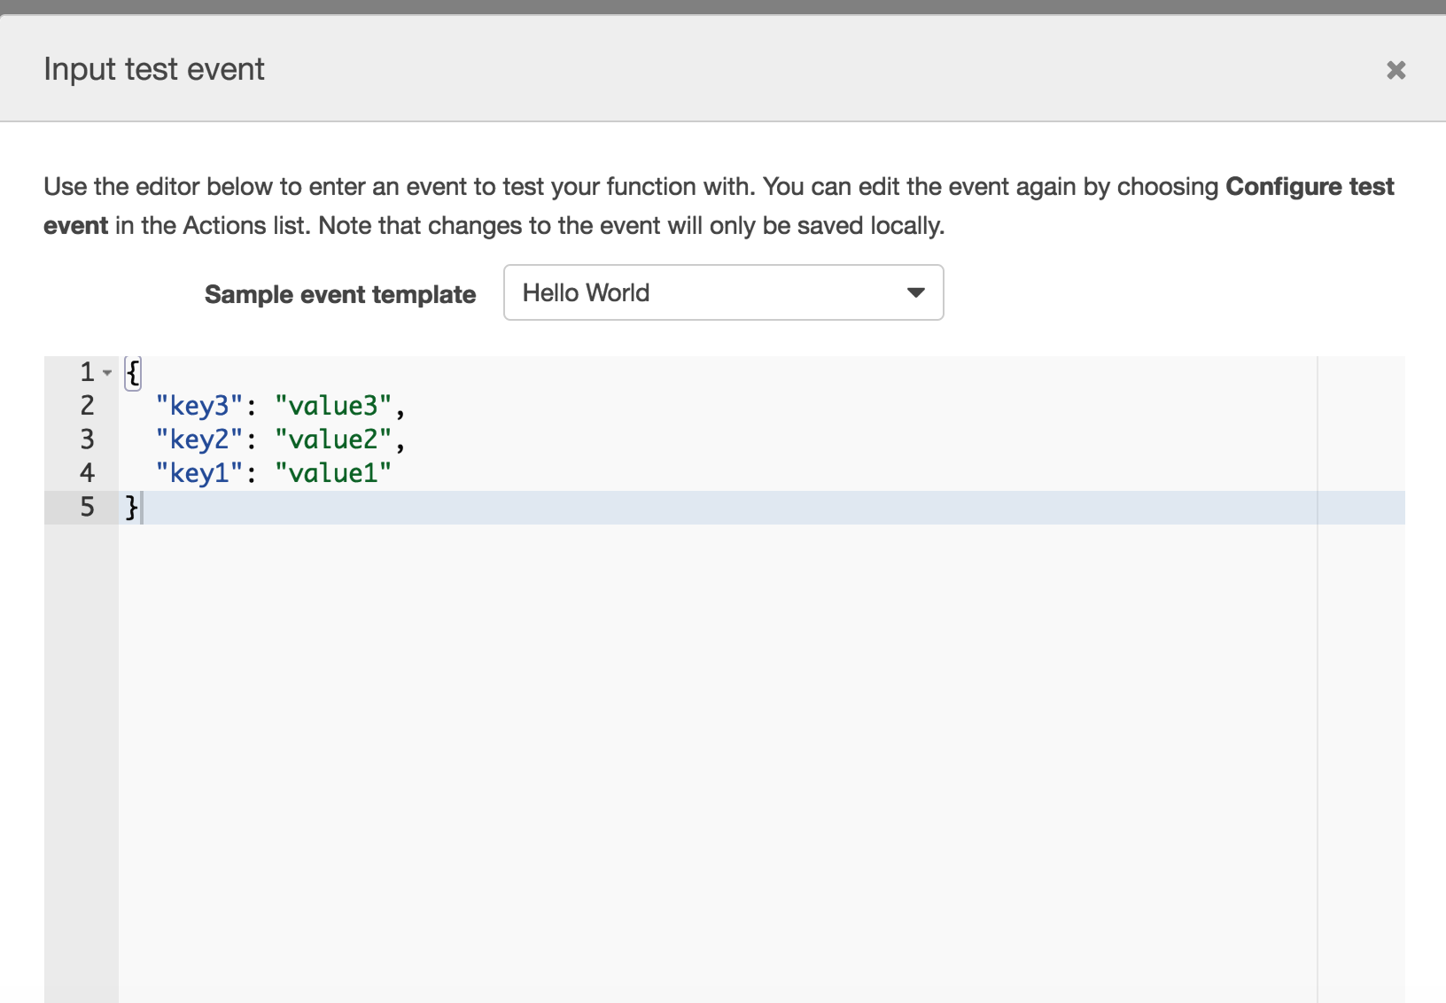
Task: Click the "key2" key in the editor
Action: point(199,439)
